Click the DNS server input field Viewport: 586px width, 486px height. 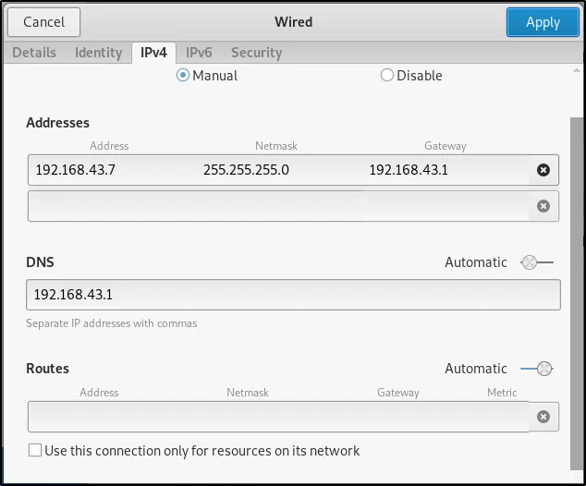[x=293, y=296]
